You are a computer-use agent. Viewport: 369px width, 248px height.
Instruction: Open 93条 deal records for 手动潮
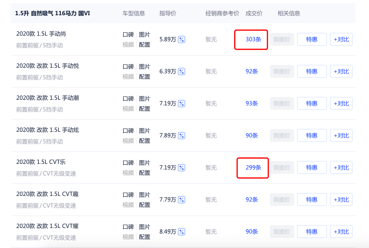click(251, 103)
